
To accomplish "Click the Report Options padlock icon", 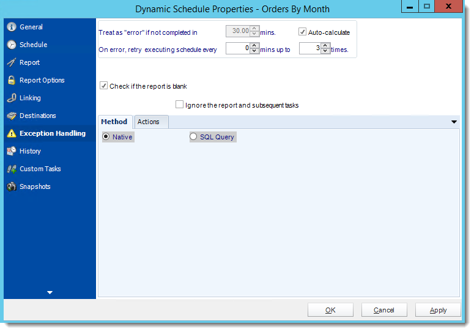I will [x=12, y=80].
